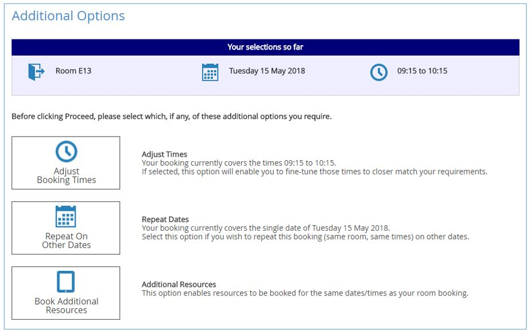The image size is (530, 334).
Task: Select the Repeat On Other Dates option box
Action: [x=66, y=228]
